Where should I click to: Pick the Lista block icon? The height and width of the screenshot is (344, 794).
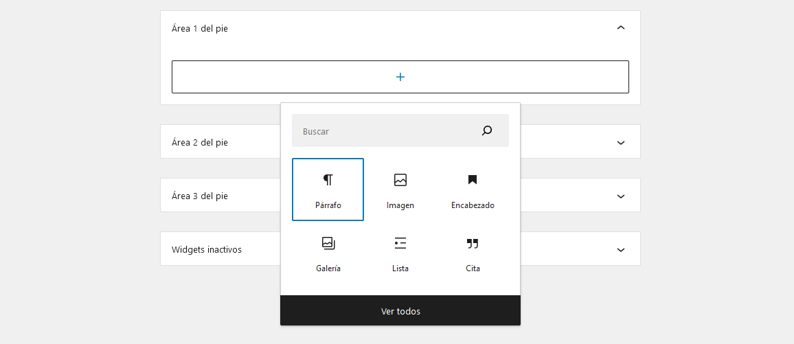pyautogui.click(x=400, y=243)
